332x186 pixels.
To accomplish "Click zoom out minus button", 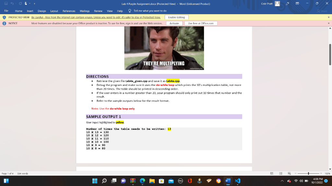I will coord(296,173).
